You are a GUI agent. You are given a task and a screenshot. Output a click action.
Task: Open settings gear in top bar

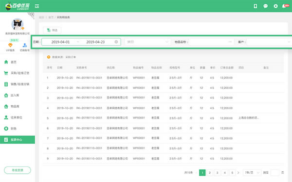click(x=275, y=6)
